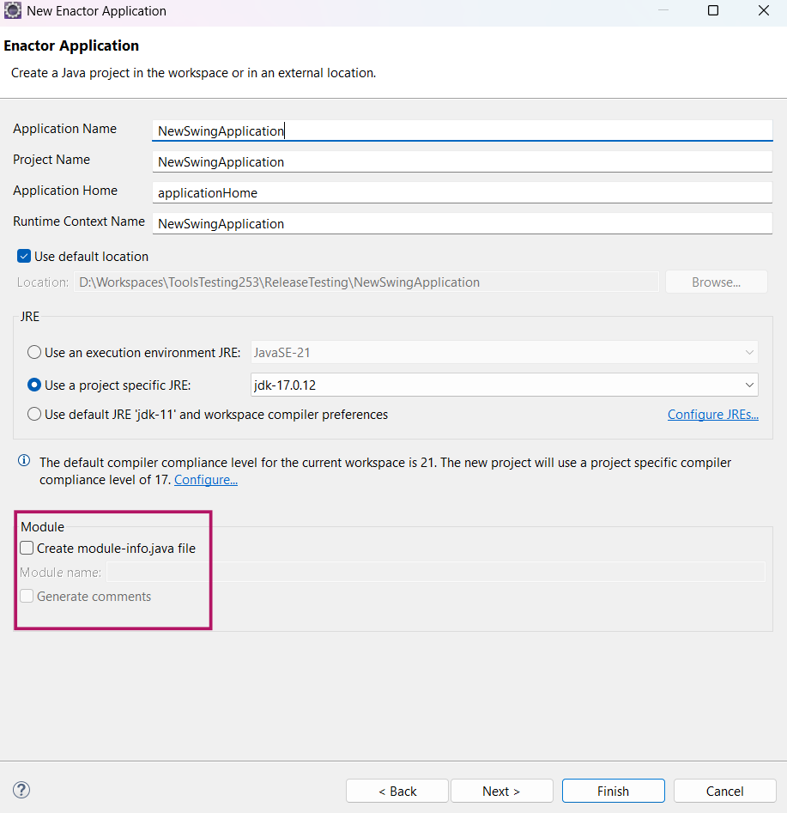
Task: Click the Configure JREs... link
Action: [712, 415]
